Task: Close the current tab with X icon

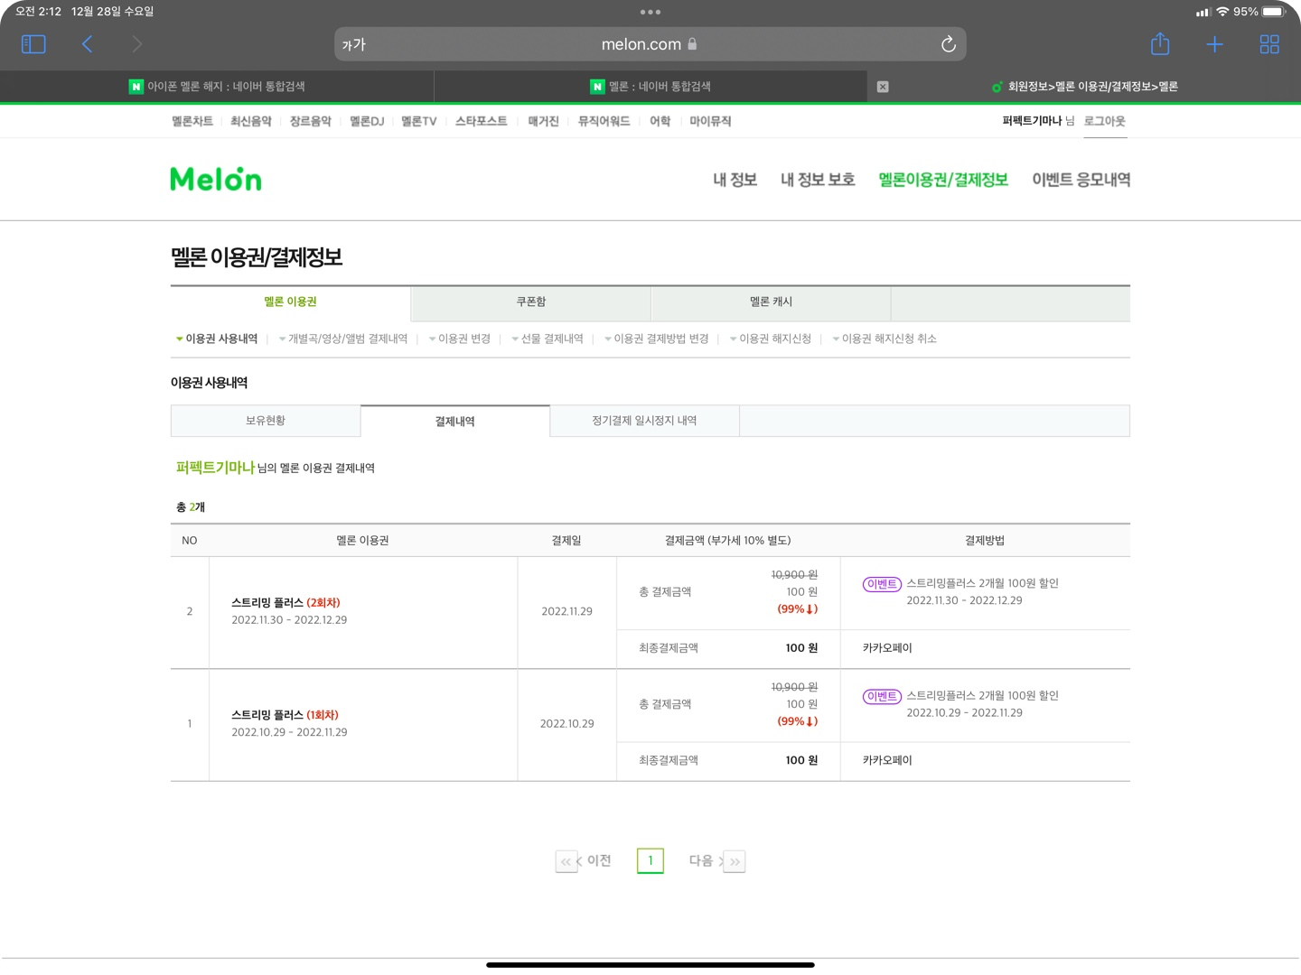Action: point(883,87)
